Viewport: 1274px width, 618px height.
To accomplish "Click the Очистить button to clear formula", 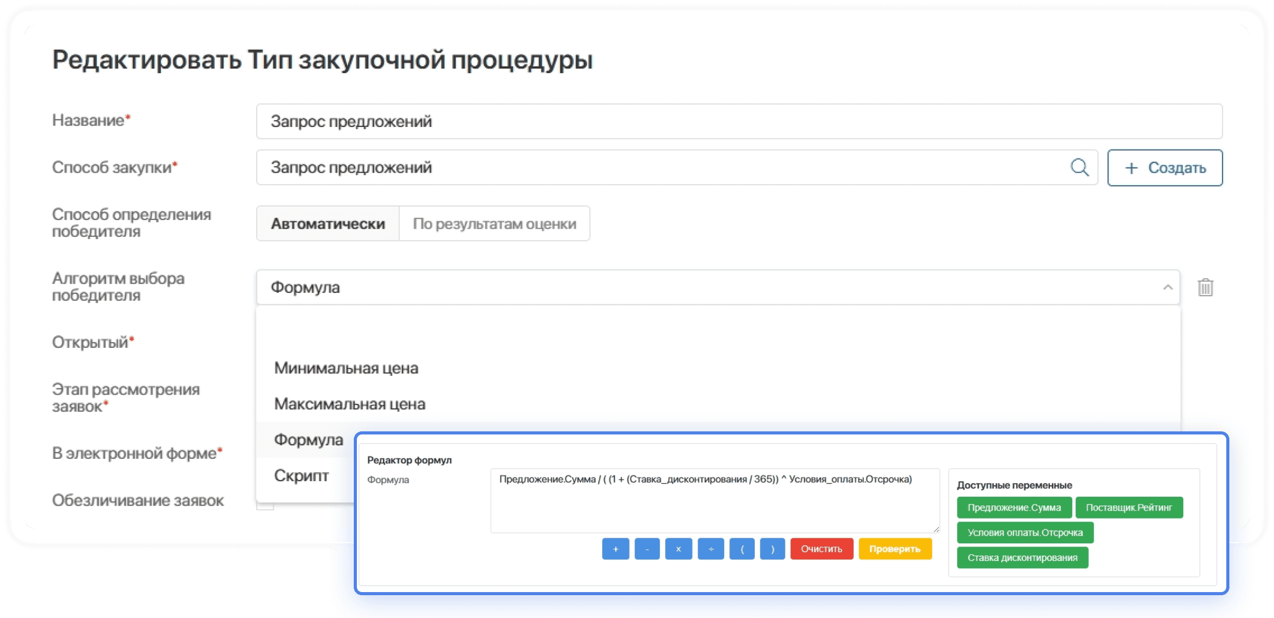I will click(822, 549).
